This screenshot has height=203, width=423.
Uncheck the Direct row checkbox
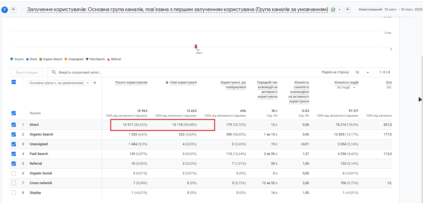pyautogui.click(x=14, y=125)
